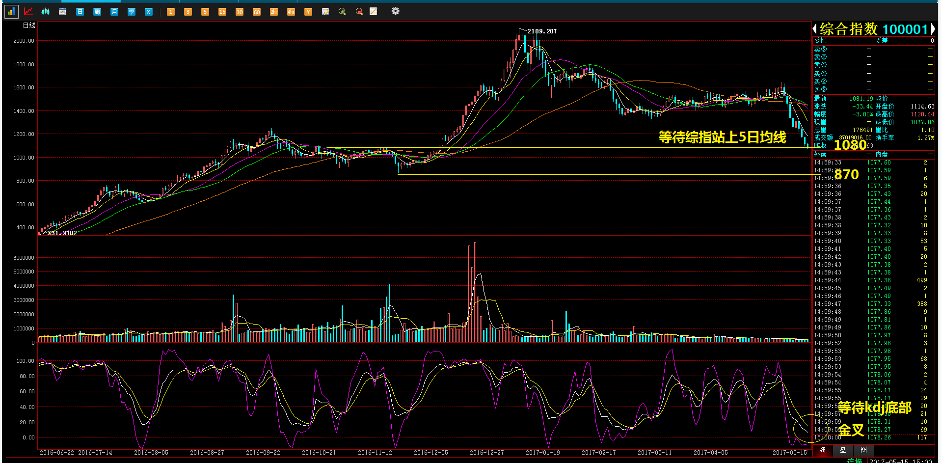Click the 2109.207 high price label
Image resolution: width=941 pixels, height=463 pixels.
click(542, 31)
